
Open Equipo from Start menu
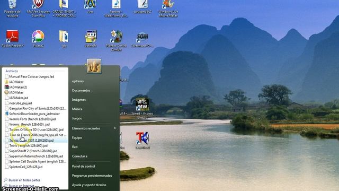point(77,138)
